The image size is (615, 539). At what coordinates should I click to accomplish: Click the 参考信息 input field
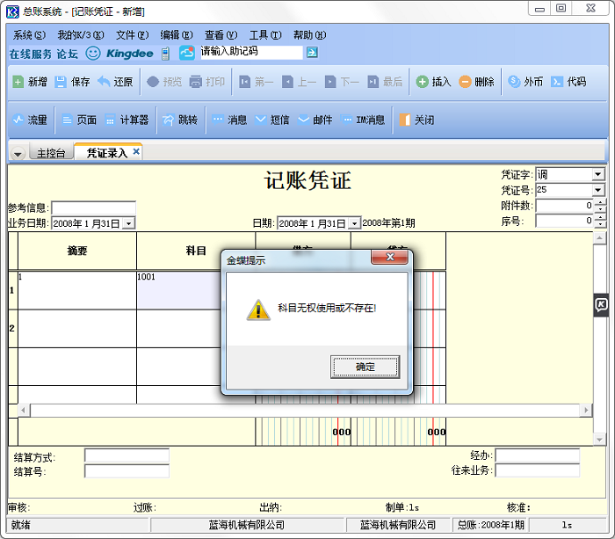(x=93, y=208)
